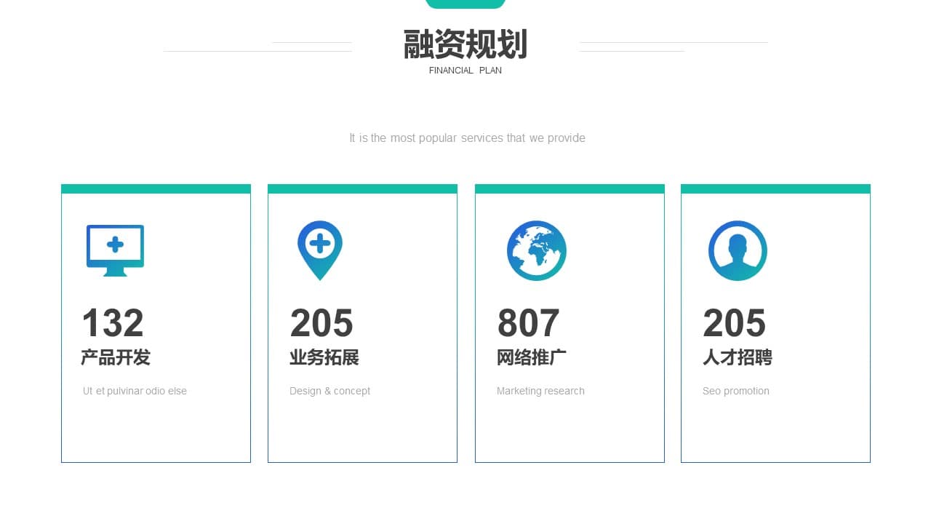Screen dimensions: 931x524
Task: Select the FINANCIAL PLAN subtitle
Action: (x=465, y=71)
